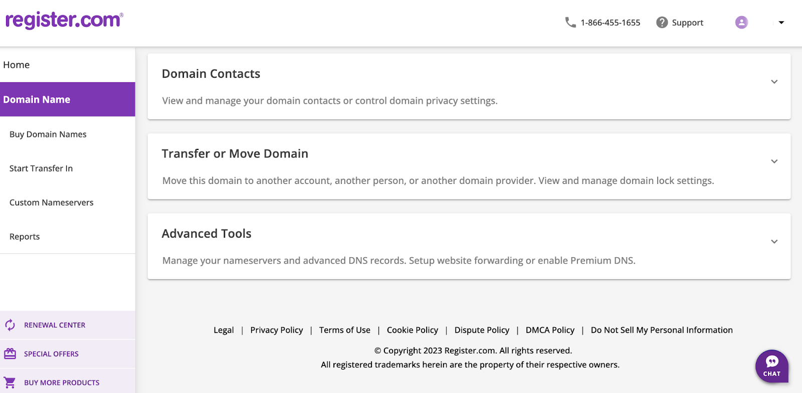Screen dimensions: 802x393
Task: Click the Renewal Center refresh icon
Action: (10, 325)
